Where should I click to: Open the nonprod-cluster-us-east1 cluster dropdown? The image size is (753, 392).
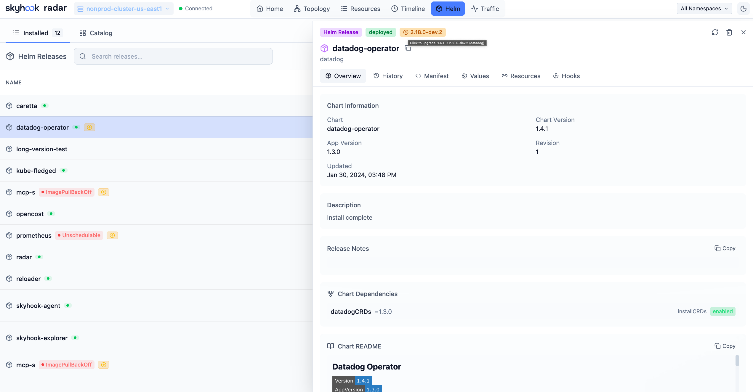point(124,9)
